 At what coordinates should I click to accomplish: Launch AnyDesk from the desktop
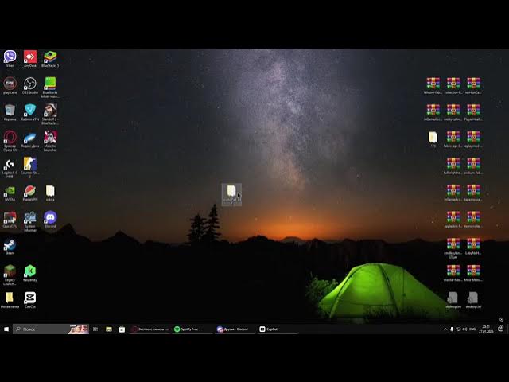(x=30, y=59)
